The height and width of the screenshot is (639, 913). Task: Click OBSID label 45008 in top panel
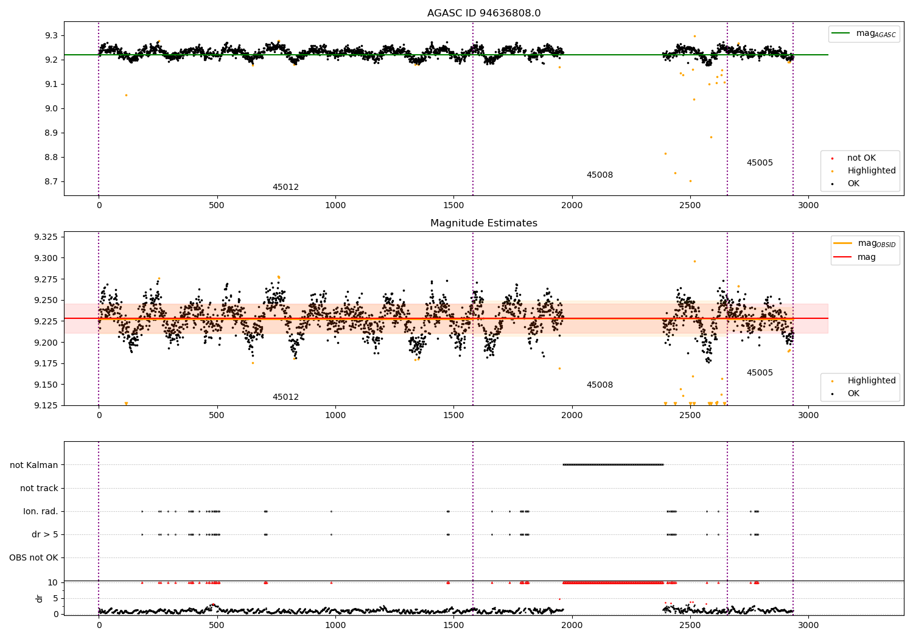600,175
